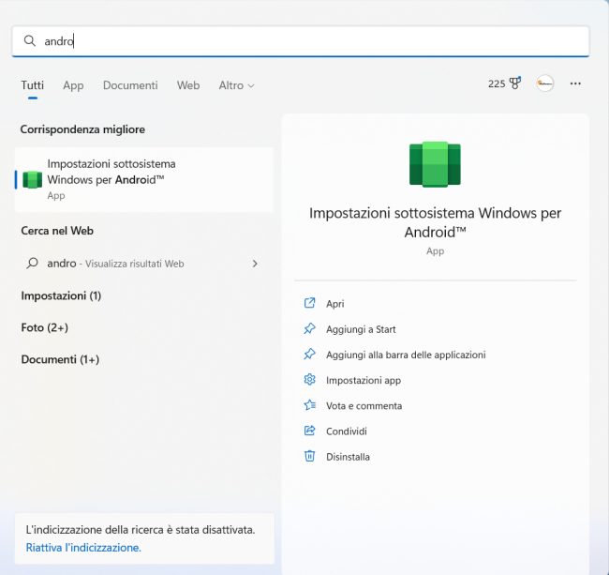
Task: Click pin icon beside Aggiungi alla barra
Action: 309,355
